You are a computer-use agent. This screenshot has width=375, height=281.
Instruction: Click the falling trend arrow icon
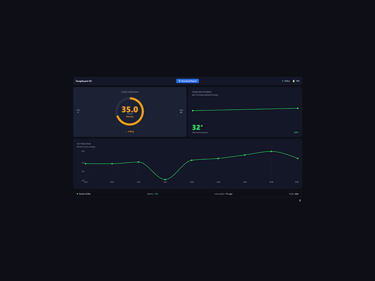tap(126, 132)
